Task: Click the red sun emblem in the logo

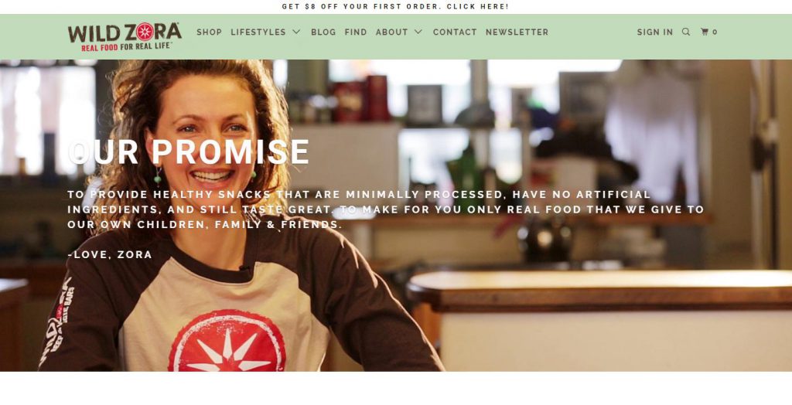Action: point(145,32)
